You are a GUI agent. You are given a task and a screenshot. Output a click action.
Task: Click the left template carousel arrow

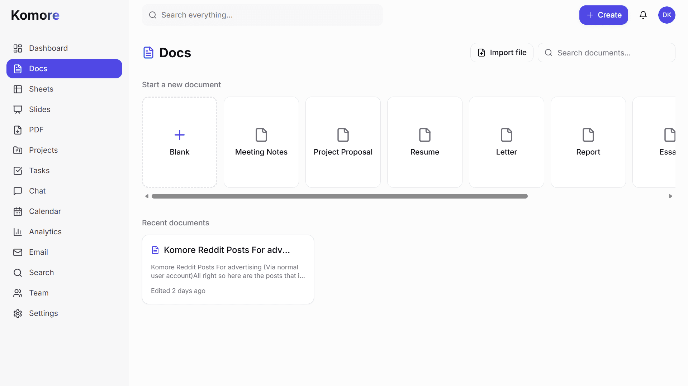(x=146, y=196)
